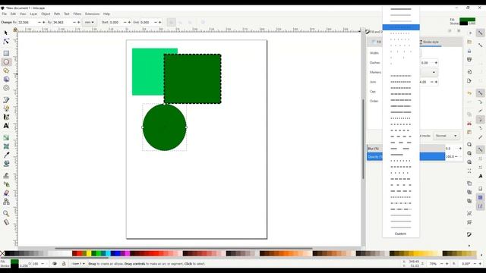
Task: Click the undo arrow in command bar
Action: 469,93
